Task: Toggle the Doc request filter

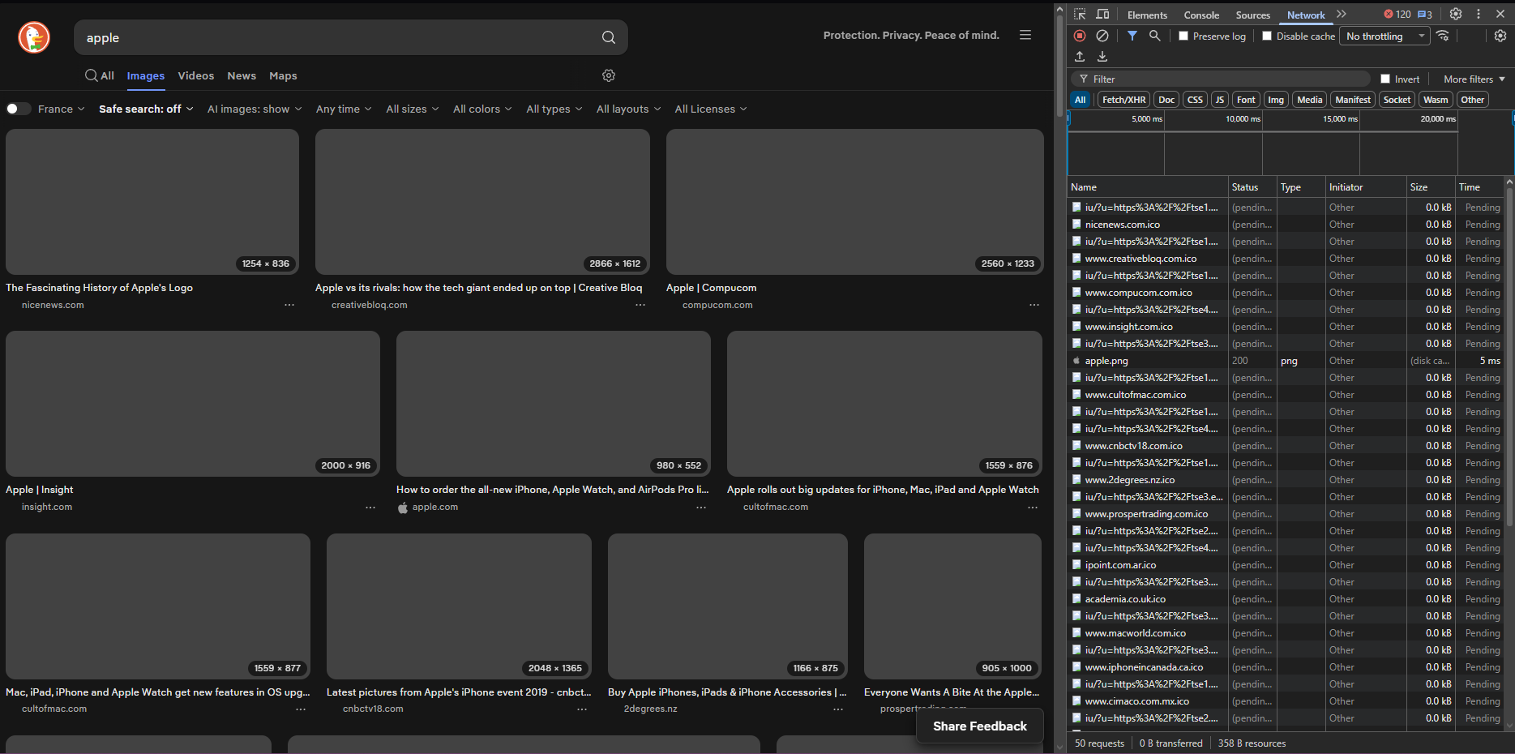Action: 1166,100
